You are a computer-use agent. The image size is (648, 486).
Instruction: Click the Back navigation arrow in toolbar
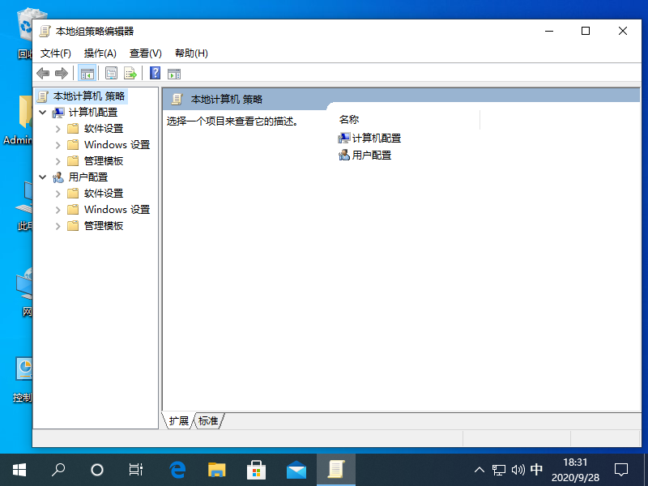click(x=43, y=73)
